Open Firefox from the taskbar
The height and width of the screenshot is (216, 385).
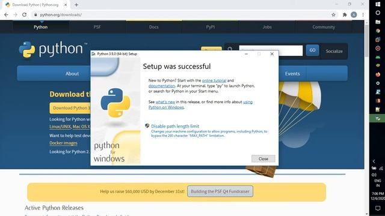[378, 74]
